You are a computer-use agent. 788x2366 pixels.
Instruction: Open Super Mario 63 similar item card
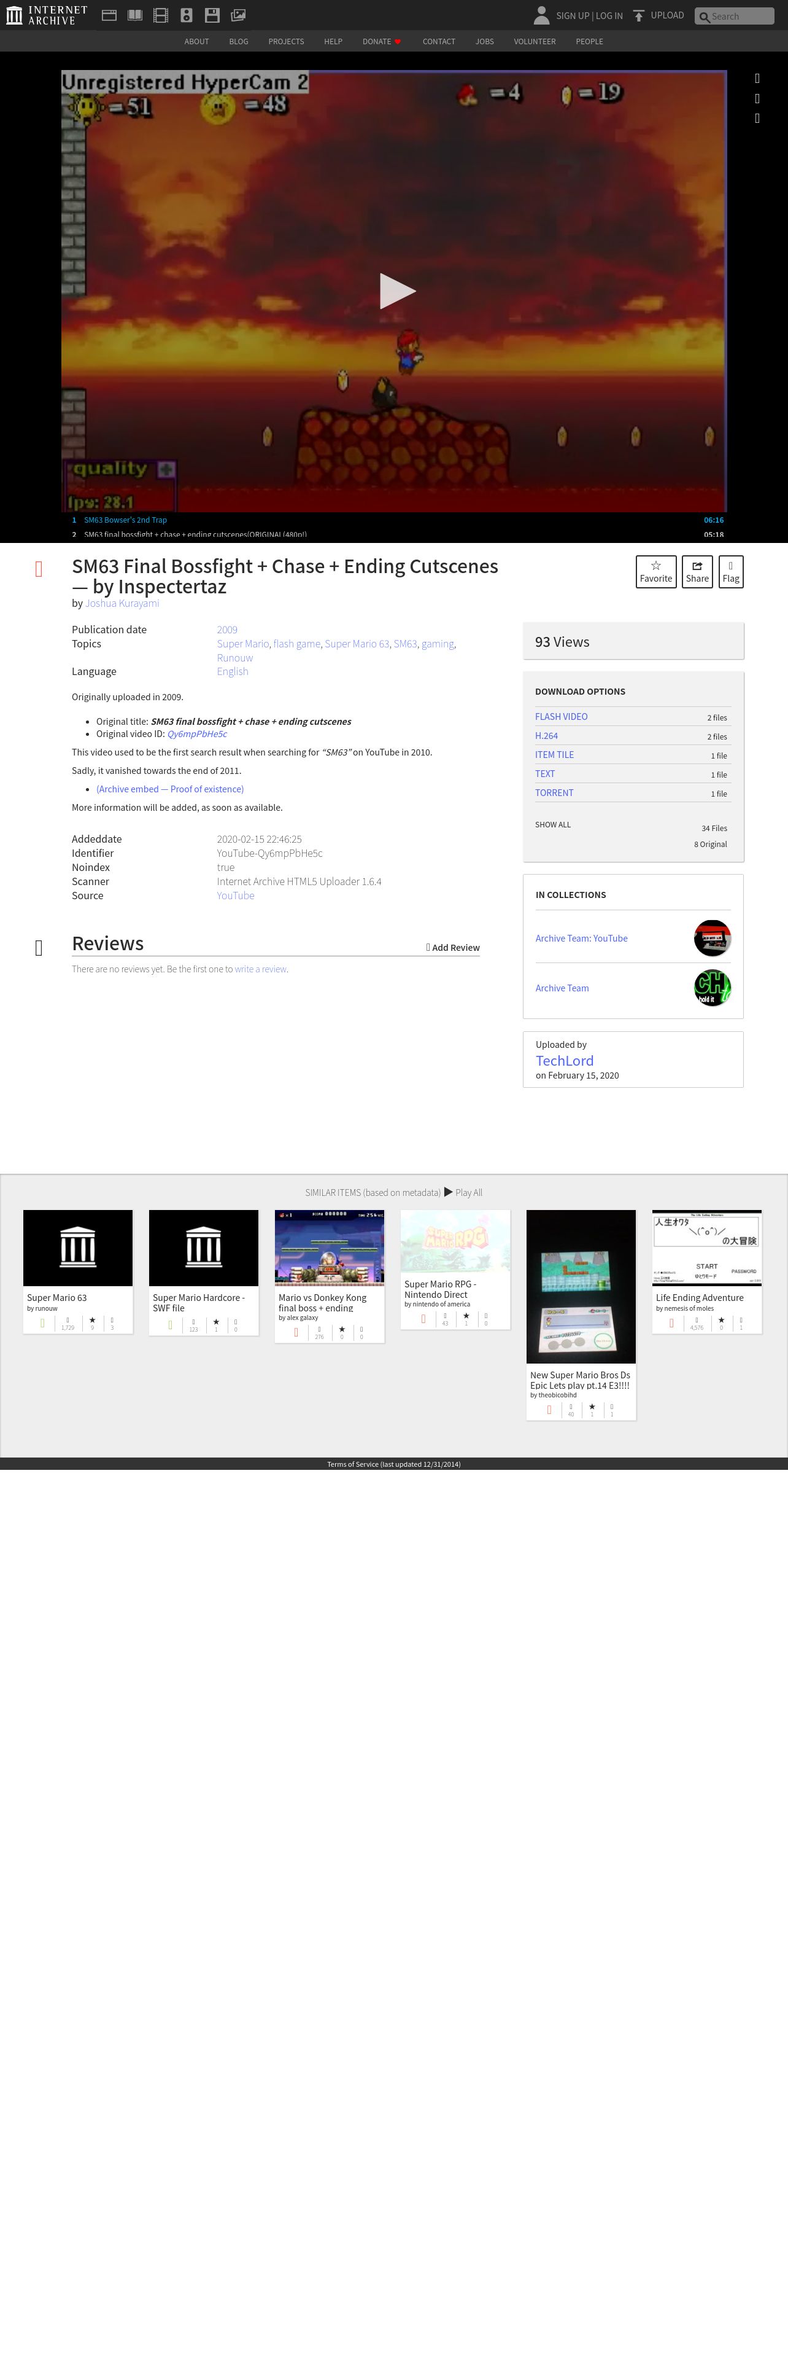[x=78, y=1272]
